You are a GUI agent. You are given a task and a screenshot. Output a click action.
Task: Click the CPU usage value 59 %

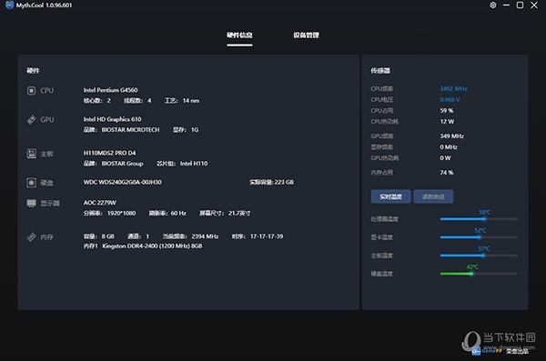(447, 111)
